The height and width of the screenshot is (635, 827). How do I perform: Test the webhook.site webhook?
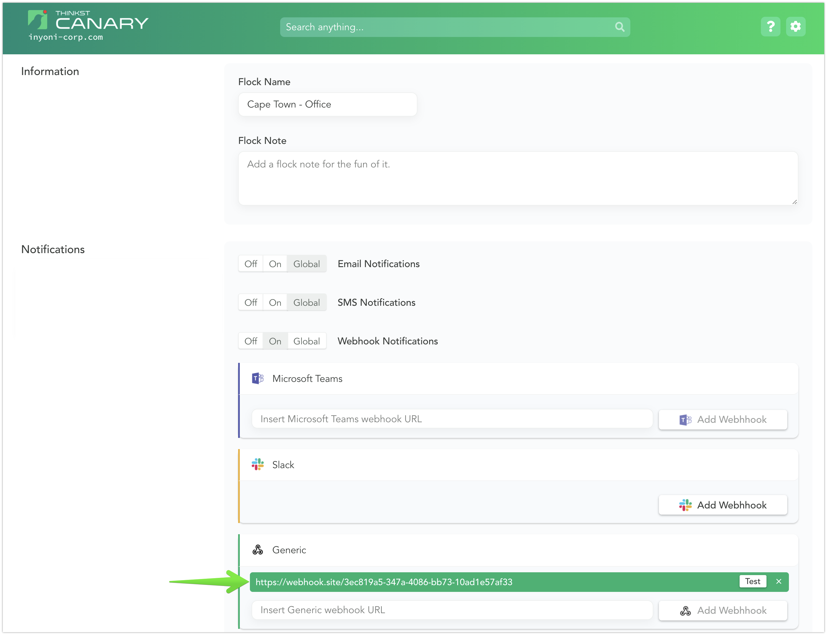(x=752, y=581)
